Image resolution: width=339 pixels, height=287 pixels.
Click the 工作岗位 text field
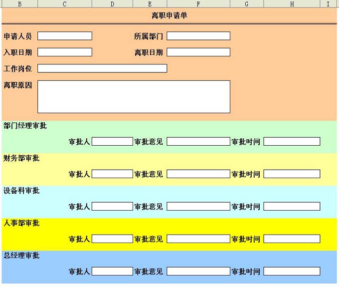click(102, 68)
